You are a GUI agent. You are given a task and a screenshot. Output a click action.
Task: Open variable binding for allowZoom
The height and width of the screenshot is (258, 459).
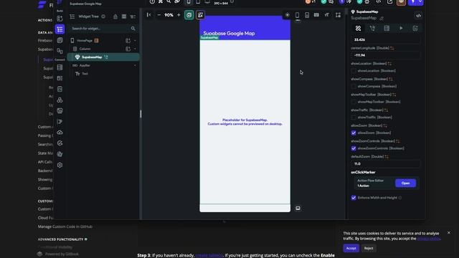(x=385, y=125)
